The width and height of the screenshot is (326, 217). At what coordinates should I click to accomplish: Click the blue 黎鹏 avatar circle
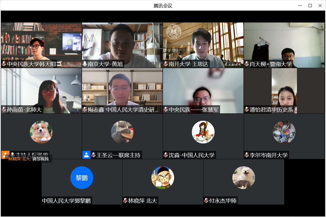point(82,178)
